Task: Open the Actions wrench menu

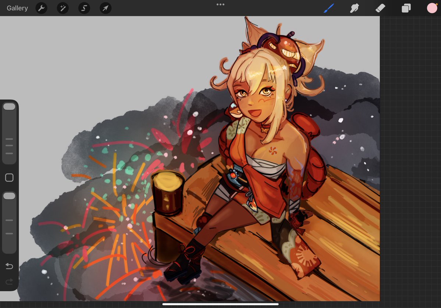Action: tap(41, 8)
